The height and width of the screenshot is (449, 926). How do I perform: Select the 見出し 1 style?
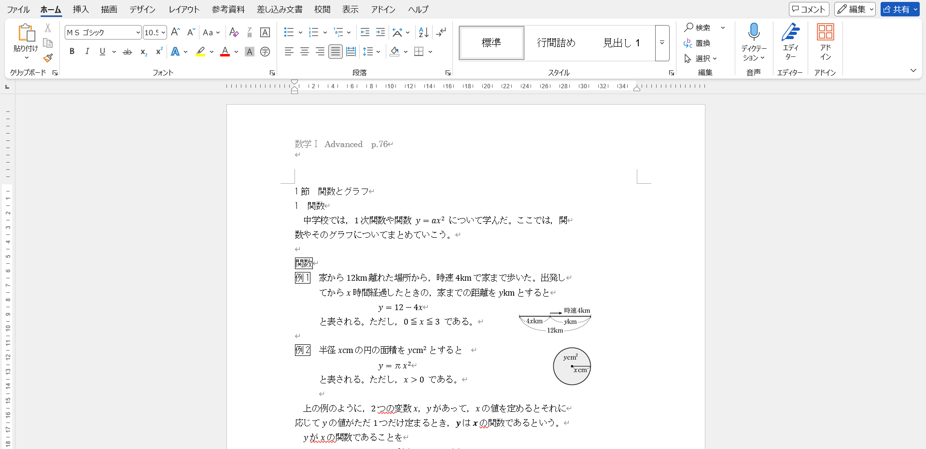coord(621,43)
